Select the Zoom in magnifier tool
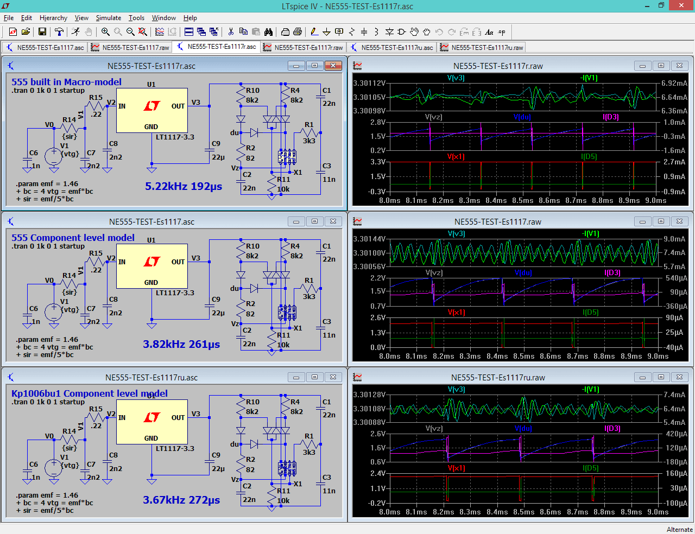The height and width of the screenshot is (534, 695). pos(105,32)
